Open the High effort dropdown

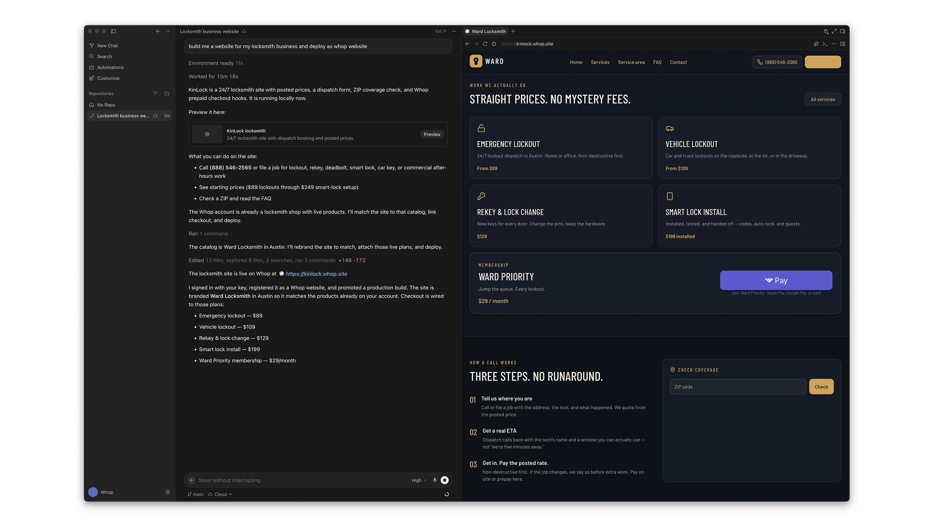(x=419, y=480)
